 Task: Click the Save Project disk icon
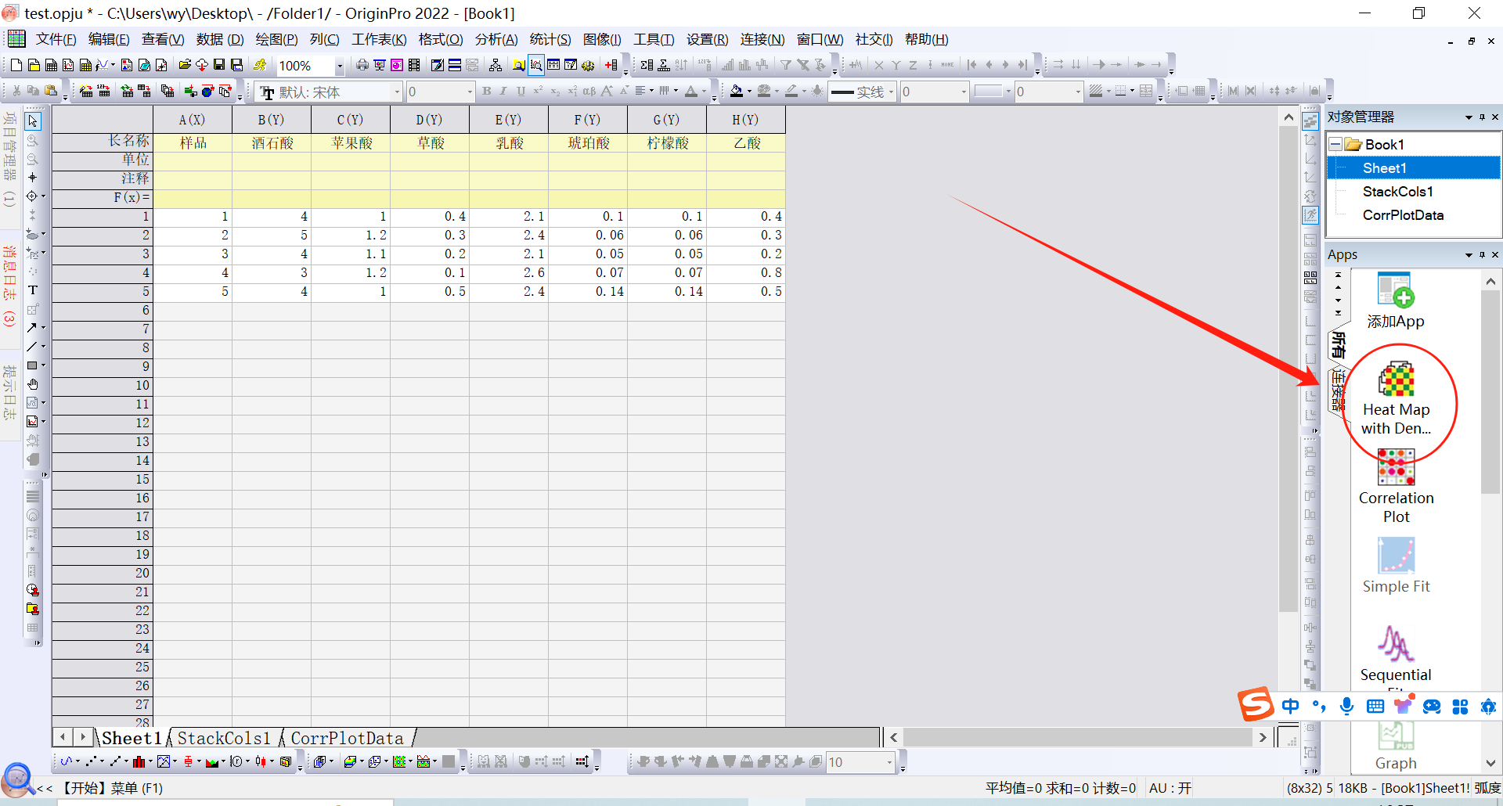[x=219, y=65]
